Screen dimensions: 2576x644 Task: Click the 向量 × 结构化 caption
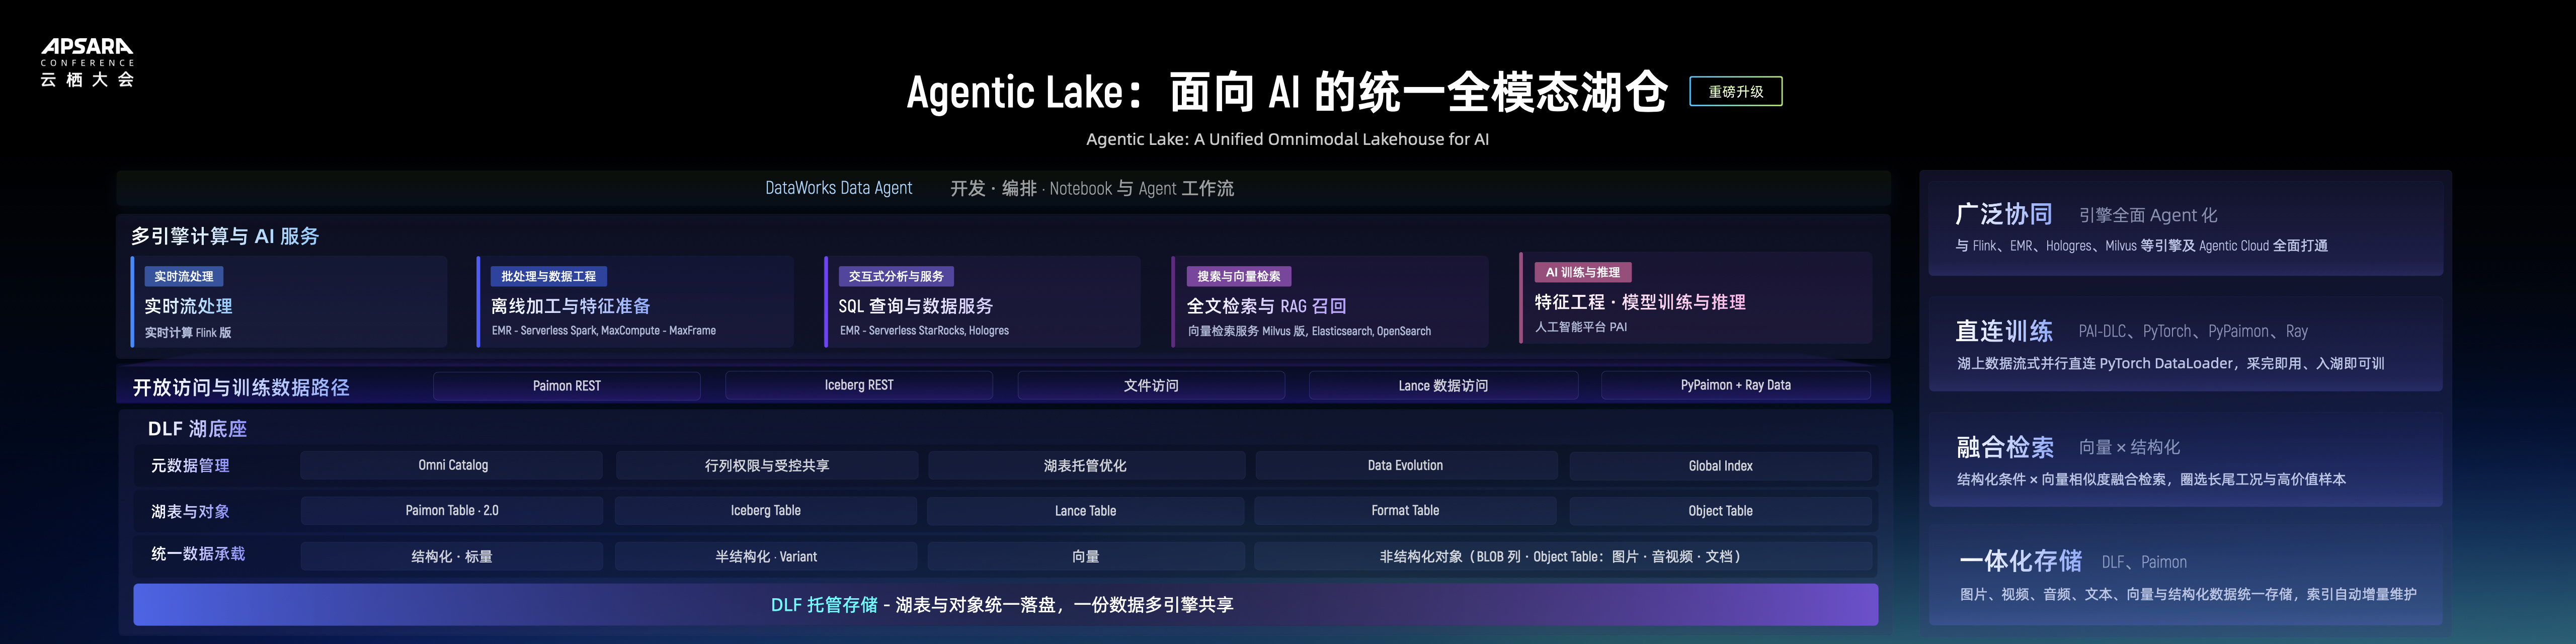(x=2129, y=447)
